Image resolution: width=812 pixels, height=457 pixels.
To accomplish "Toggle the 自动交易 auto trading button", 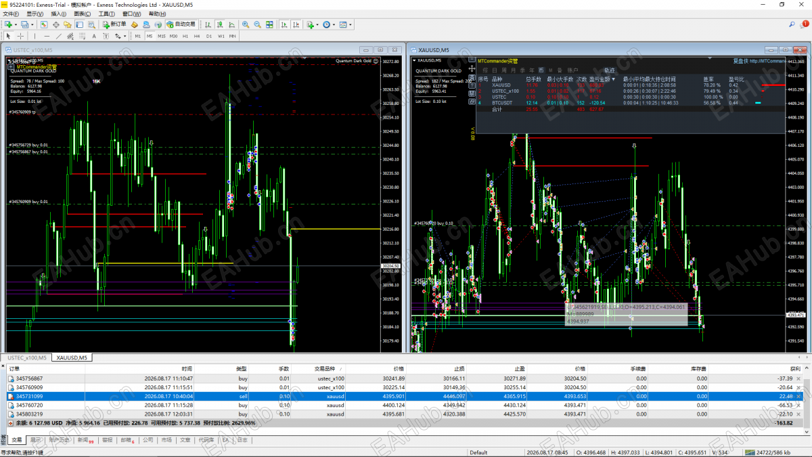I will [x=181, y=24].
